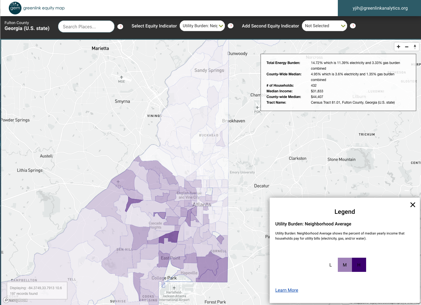
Task: Click the user email account button
Action: tap(380, 8)
